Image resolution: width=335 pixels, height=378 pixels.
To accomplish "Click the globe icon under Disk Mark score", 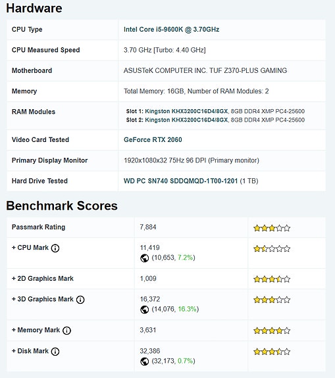I will tap(144, 361).
